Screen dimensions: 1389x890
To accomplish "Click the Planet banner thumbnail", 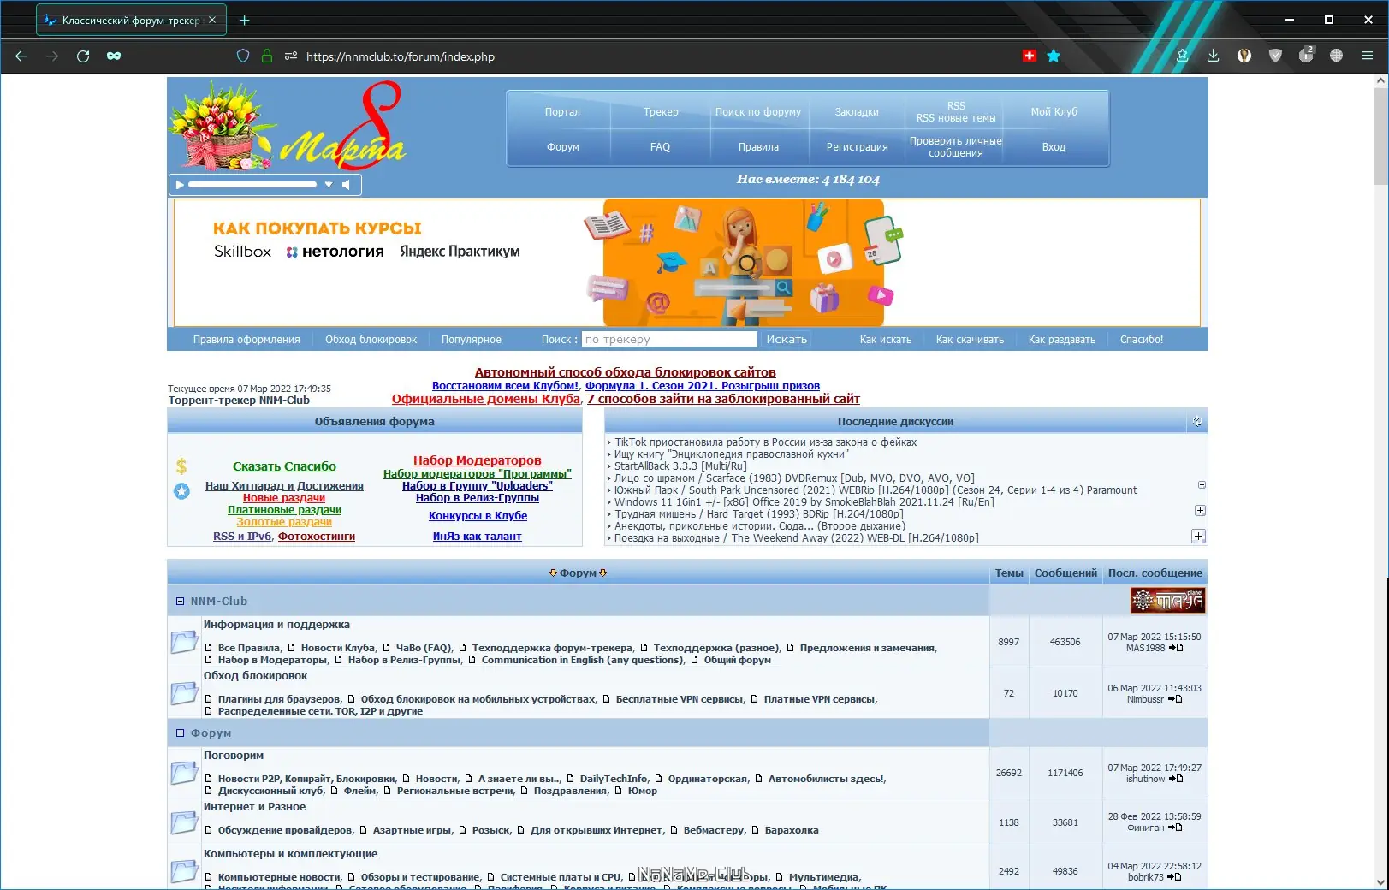I will click(1167, 601).
